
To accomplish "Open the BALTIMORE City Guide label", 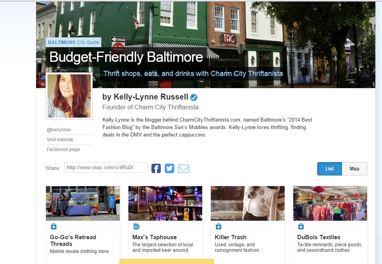I will point(73,42).
